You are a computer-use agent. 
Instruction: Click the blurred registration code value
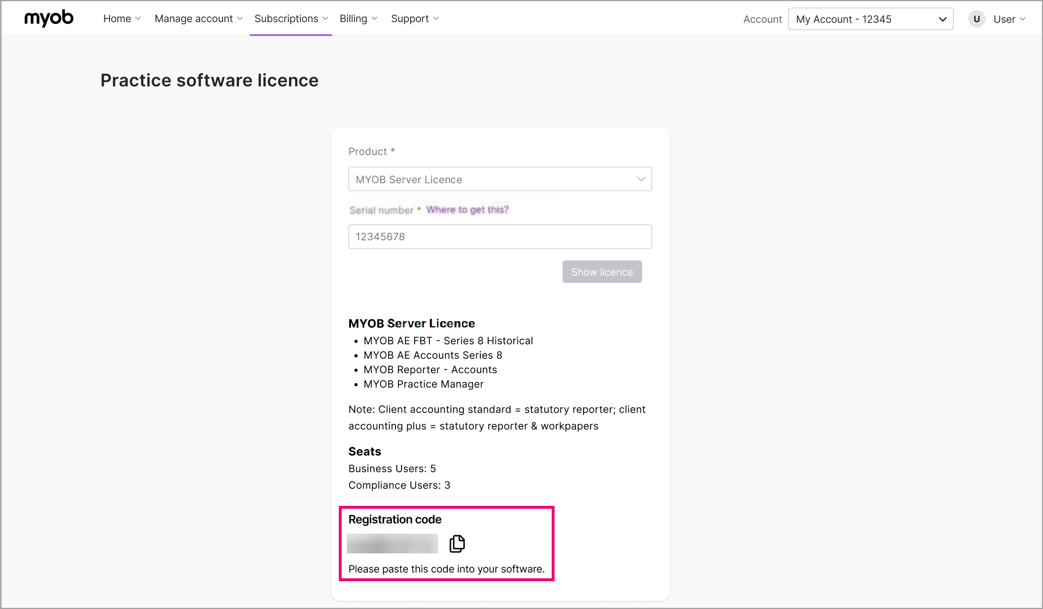pos(392,544)
